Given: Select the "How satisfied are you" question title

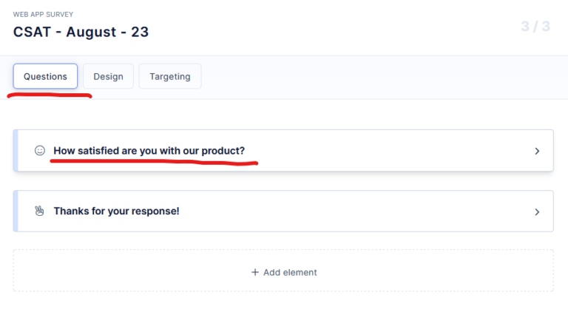Looking at the screenshot, I should click(149, 151).
